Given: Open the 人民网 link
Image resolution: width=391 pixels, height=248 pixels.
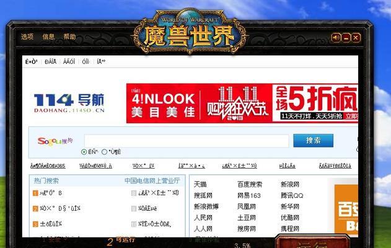Looking at the screenshot, I should 203,218.
